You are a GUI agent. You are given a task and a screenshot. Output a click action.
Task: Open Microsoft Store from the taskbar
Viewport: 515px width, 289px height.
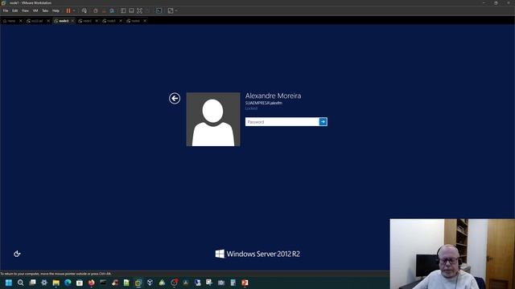click(x=80, y=283)
